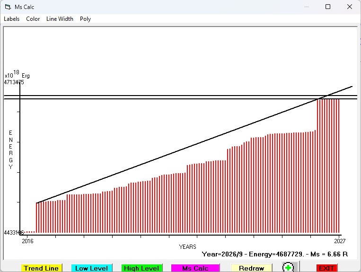Click the 2027 x-axis year label
The width and height of the screenshot is (361, 272).
click(340, 241)
